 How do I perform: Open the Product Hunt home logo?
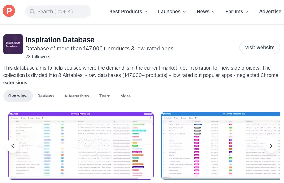coord(9,11)
